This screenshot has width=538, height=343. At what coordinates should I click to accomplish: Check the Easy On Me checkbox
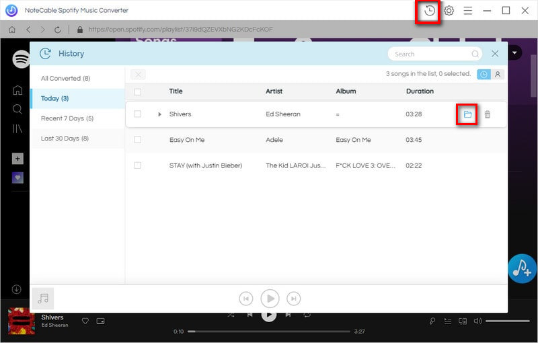(138, 140)
